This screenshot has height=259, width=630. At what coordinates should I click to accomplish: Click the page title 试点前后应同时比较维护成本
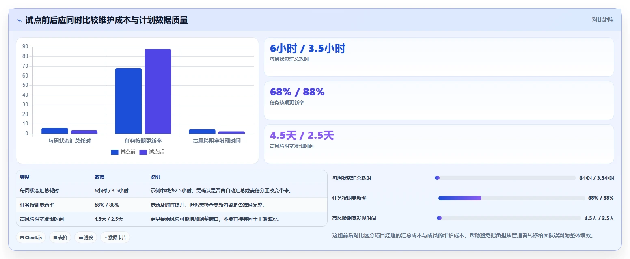pyautogui.click(x=106, y=20)
